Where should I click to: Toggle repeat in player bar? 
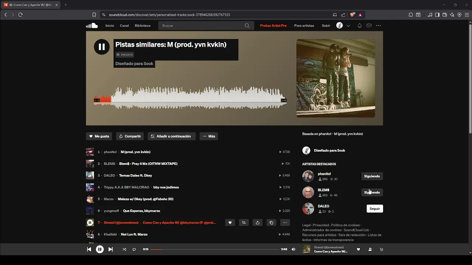click(134, 249)
